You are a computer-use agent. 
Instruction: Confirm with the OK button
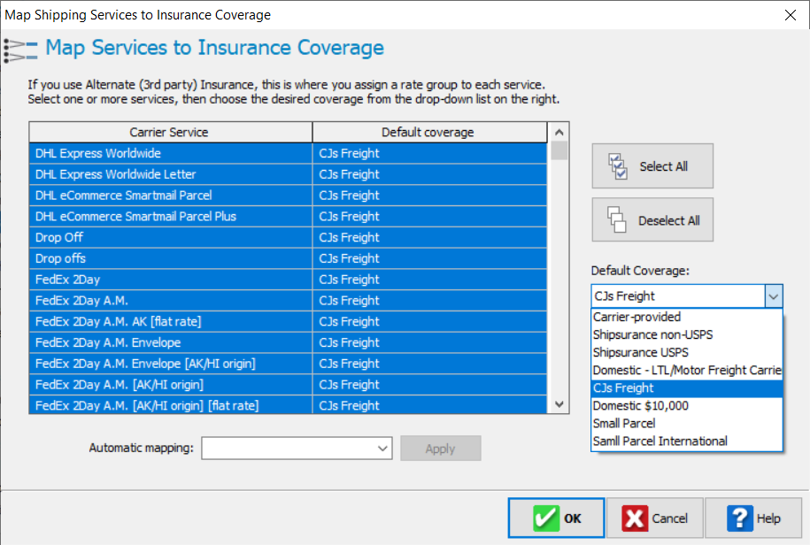pyautogui.click(x=556, y=518)
